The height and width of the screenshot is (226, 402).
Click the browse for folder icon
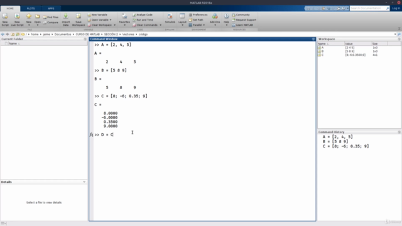[x=18, y=34]
